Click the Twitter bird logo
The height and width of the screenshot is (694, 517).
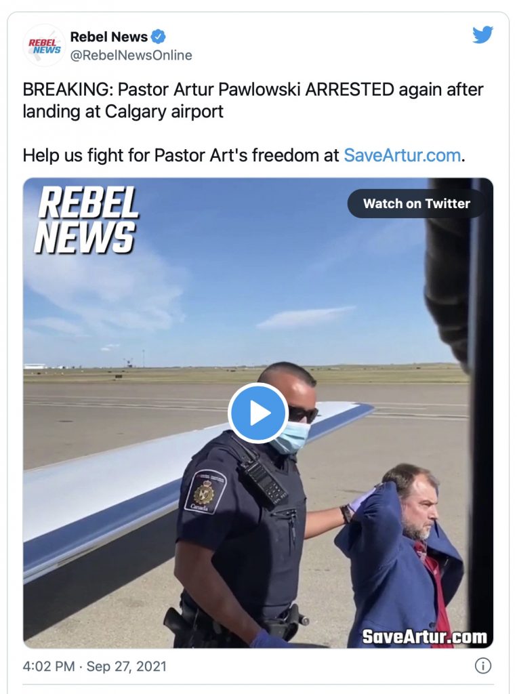click(x=482, y=35)
